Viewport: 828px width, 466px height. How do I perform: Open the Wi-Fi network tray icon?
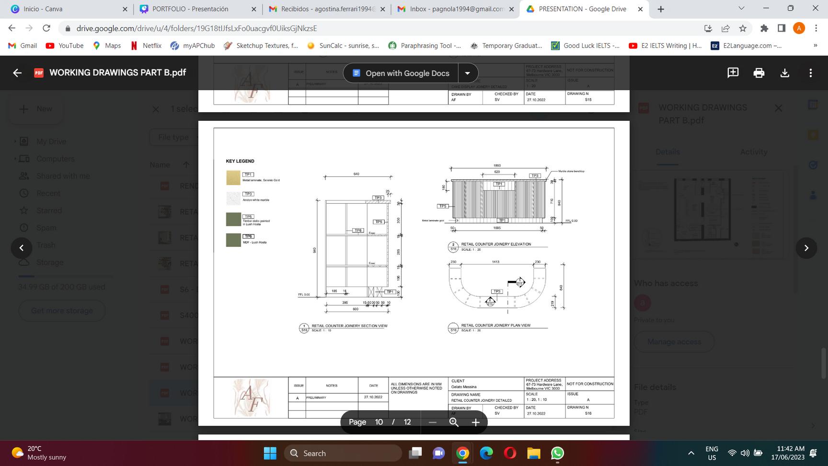coord(732,453)
